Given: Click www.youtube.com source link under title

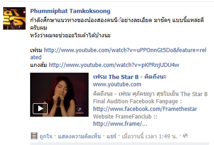Looking at the screenshot, I should 117,84.
